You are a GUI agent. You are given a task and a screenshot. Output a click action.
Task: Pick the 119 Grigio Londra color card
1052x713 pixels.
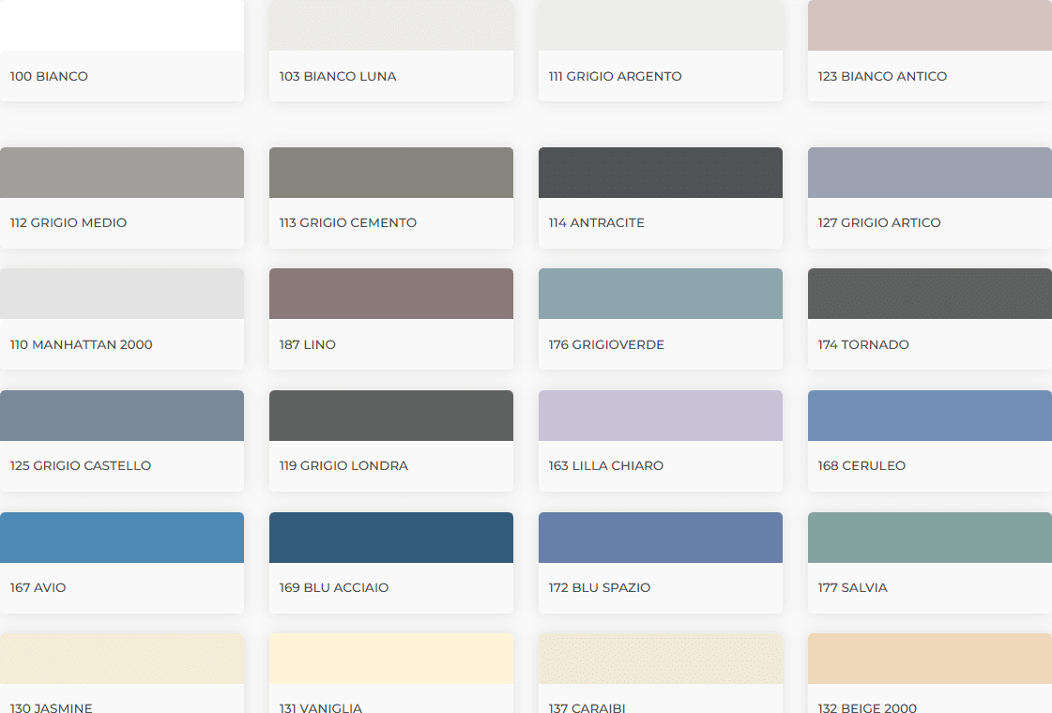tap(391, 441)
